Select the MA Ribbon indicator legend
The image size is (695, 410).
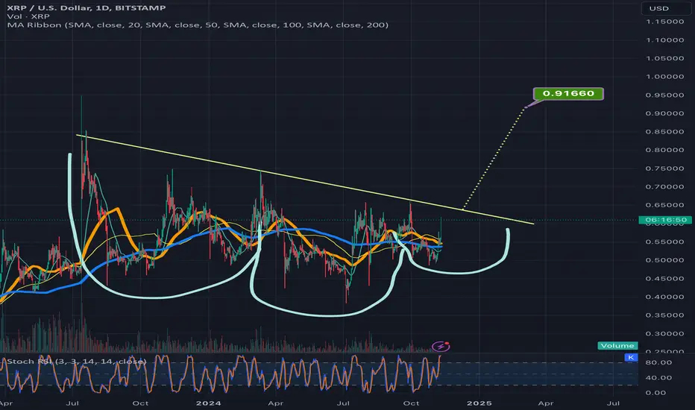click(198, 25)
